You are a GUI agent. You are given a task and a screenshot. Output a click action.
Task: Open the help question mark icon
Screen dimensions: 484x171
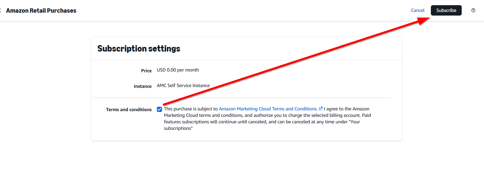473,10
